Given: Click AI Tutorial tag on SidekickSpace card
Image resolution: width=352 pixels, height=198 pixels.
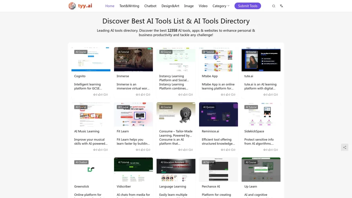Looking at the screenshot, I should (251, 107).
